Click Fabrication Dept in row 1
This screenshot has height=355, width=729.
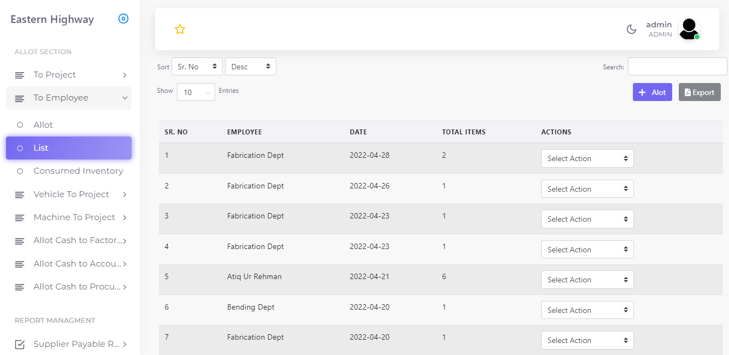tap(256, 156)
